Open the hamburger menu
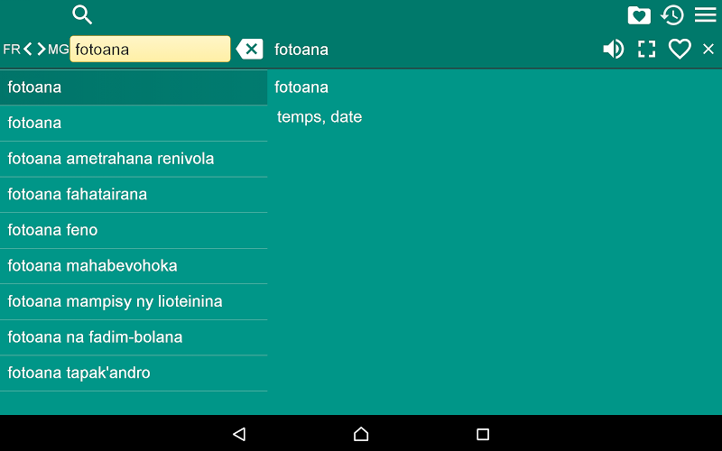722x451 pixels. [x=706, y=14]
